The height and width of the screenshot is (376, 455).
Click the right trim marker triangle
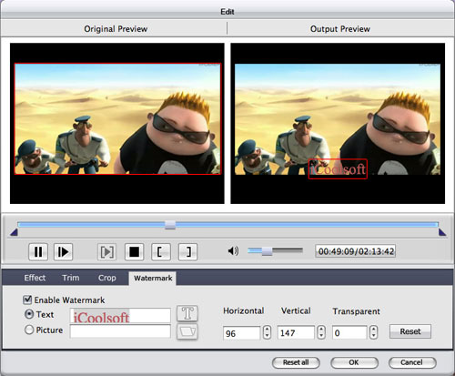[x=442, y=232]
